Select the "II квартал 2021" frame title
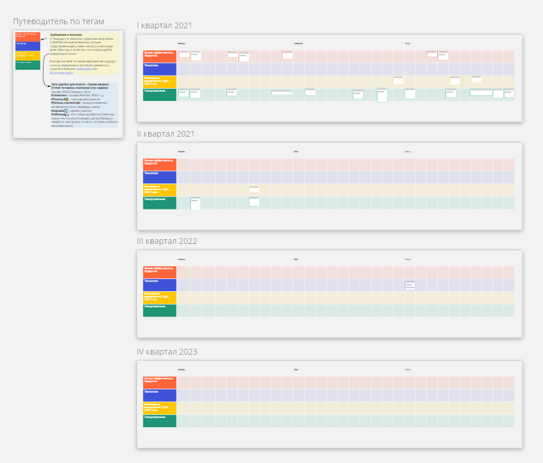The height and width of the screenshot is (463, 543). click(x=165, y=134)
